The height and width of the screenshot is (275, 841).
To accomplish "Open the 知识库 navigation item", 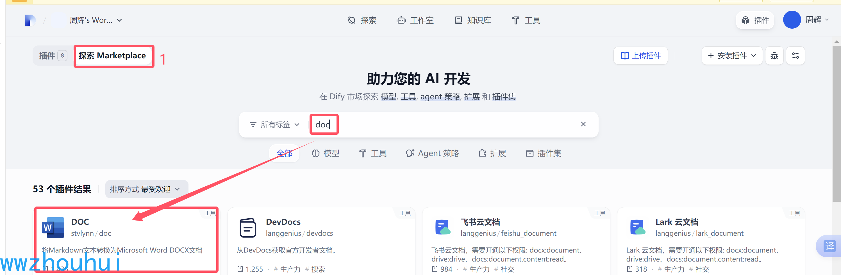I will click(473, 20).
